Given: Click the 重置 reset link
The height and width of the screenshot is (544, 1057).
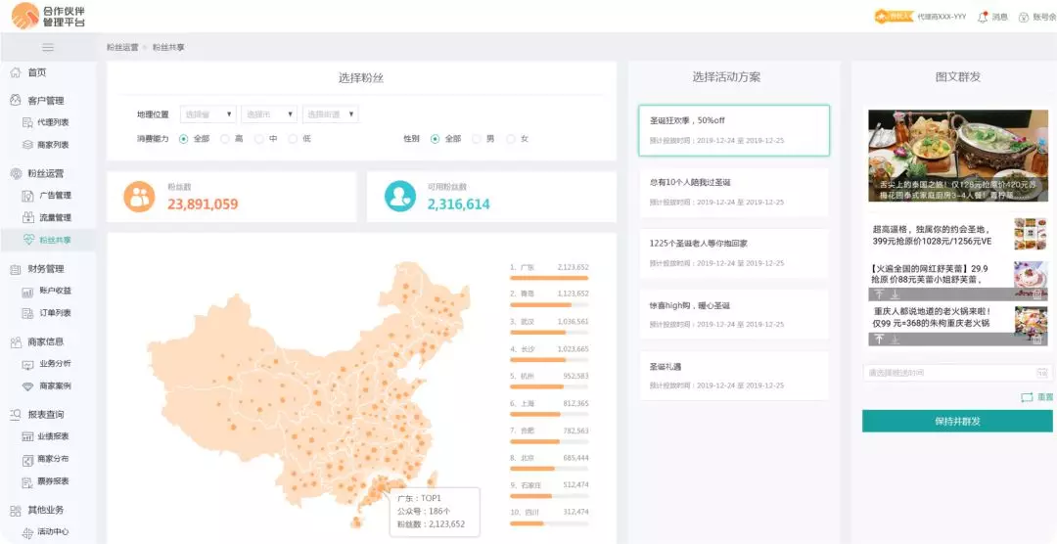Looking at the screenshot, I should (1037, 397).
